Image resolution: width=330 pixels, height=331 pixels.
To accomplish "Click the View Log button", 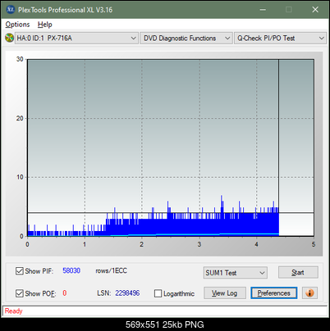I will point(225,293).
